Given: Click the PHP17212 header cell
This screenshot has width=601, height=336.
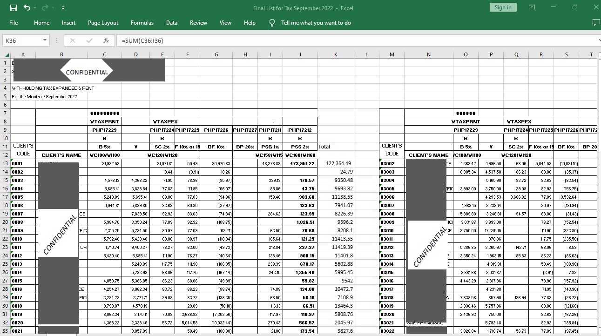Looking at the screenshot, I should 300,130.
